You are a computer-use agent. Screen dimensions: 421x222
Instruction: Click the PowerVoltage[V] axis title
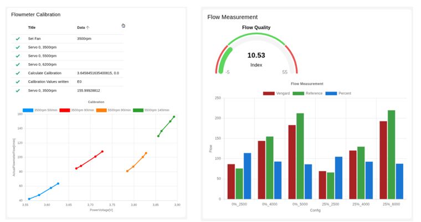[x=101, y=210]
